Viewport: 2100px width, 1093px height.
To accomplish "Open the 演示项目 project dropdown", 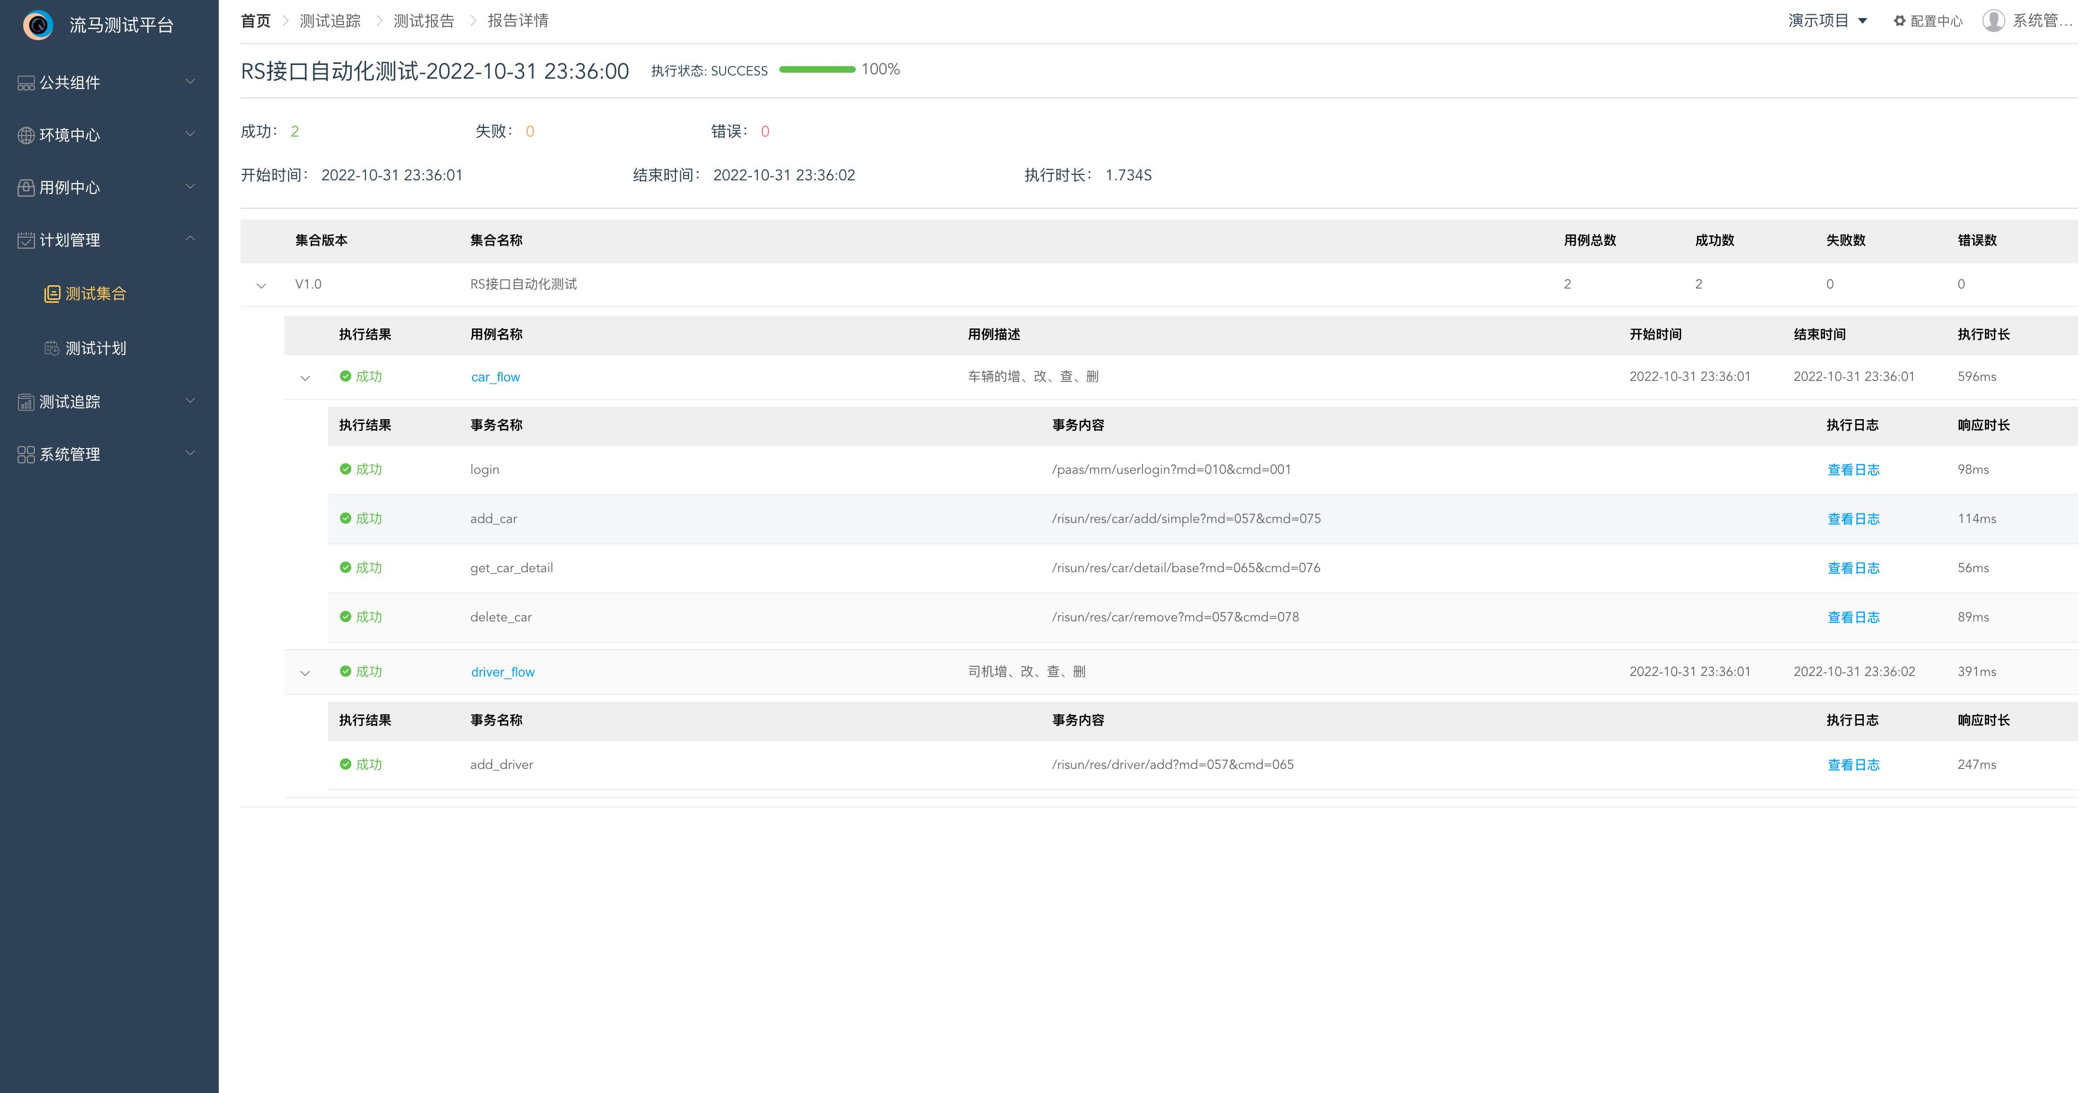I will 1827,21.
